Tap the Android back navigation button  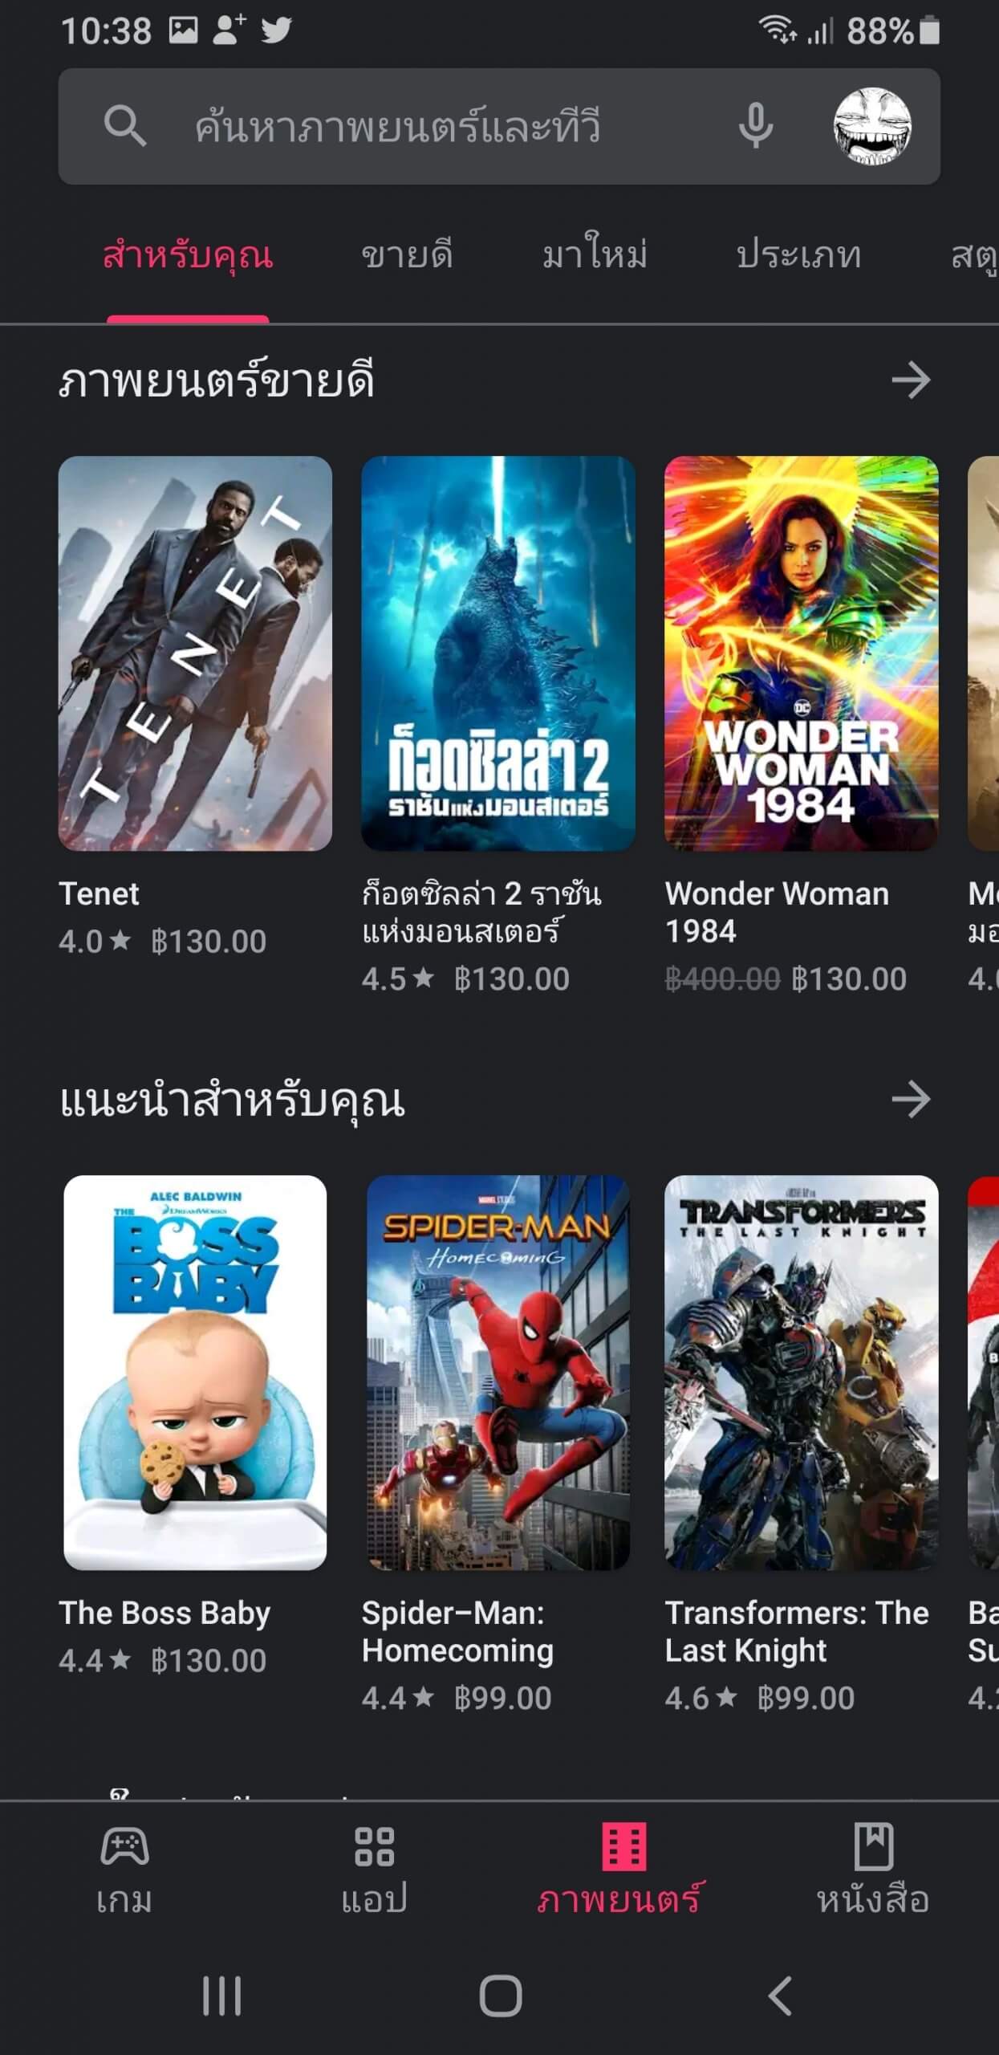pos(781,1996)
